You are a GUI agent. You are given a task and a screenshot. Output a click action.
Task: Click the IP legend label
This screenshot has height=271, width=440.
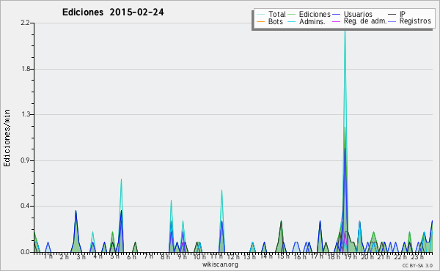point(403,14)
